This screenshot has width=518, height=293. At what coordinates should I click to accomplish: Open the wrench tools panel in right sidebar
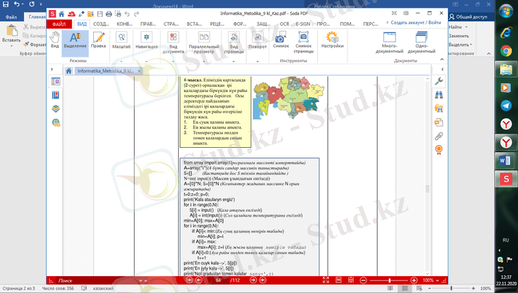[438, 81]
